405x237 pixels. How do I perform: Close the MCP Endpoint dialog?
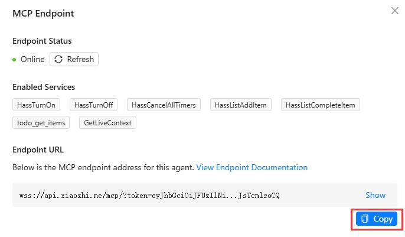[395, 11]
